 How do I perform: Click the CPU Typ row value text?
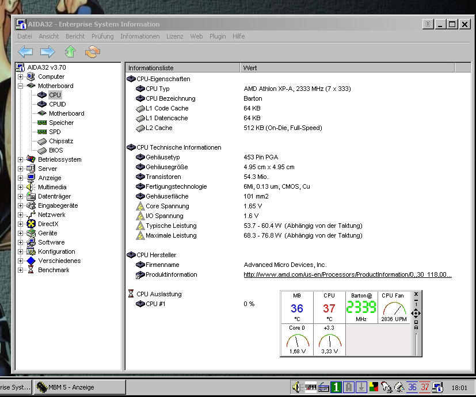pos(297,89)
